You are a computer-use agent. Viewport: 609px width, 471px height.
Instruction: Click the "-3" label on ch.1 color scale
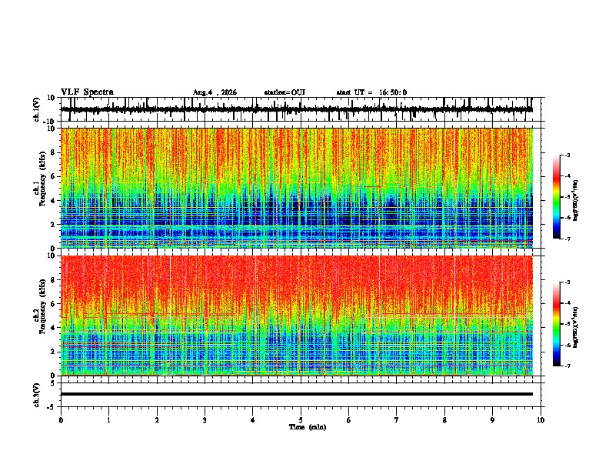point(567,155)
